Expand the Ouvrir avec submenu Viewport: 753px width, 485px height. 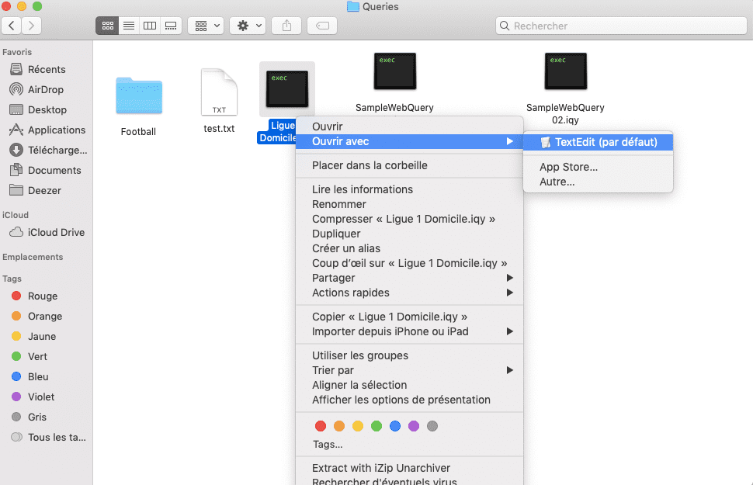click(409, 141)
